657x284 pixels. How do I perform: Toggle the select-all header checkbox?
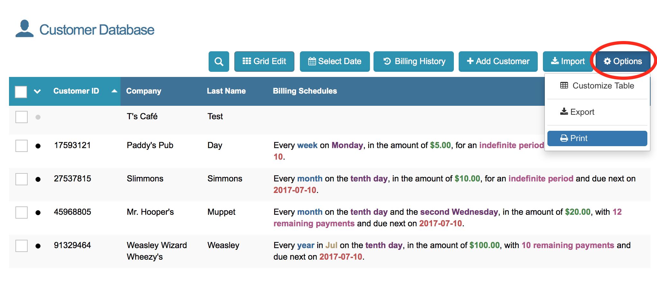coord(21,92)
